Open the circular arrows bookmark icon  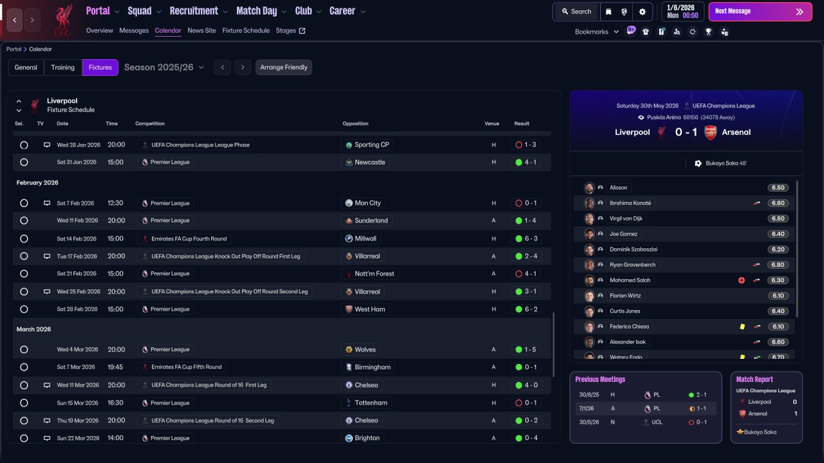693,32
